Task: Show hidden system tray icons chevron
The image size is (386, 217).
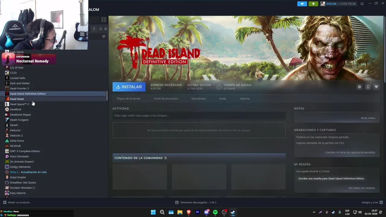Action: (314, 212)
